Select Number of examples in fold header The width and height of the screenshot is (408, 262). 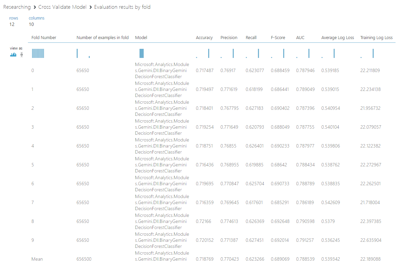(103, 37)
